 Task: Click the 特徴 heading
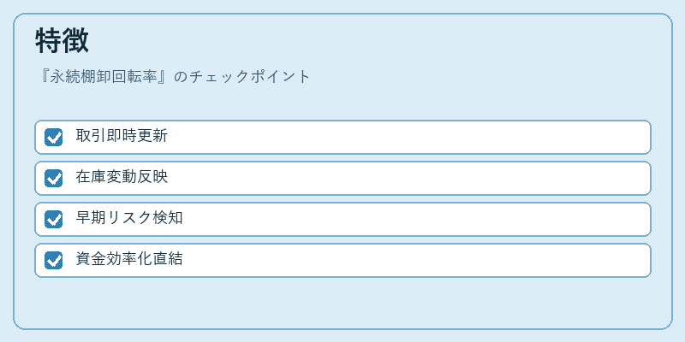(62, 41)
